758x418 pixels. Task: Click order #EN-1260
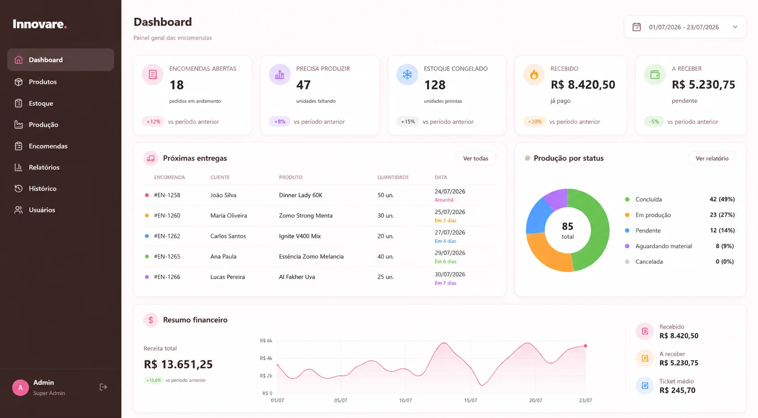[167, 216]
